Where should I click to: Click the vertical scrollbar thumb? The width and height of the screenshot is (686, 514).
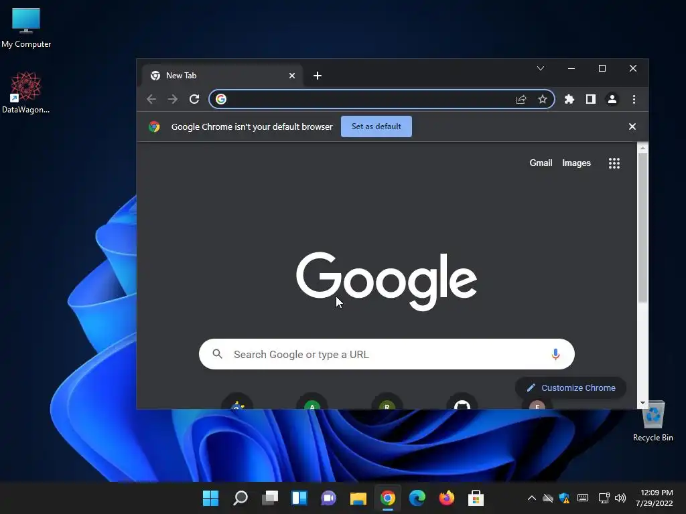point(642,228)
